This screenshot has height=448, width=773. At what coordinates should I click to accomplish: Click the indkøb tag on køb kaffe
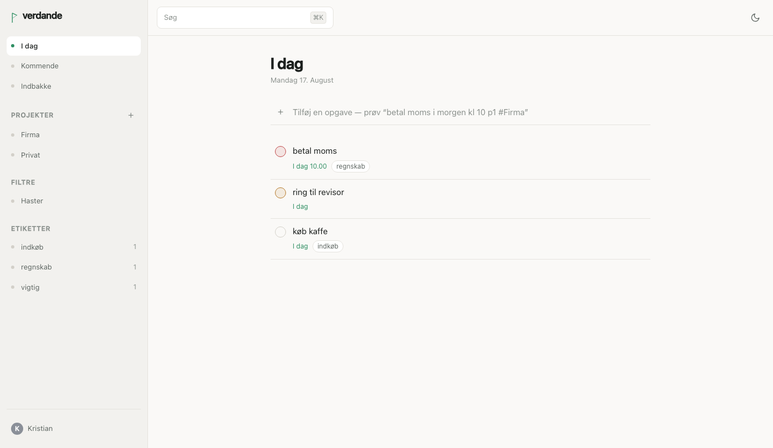click(328, 246)
